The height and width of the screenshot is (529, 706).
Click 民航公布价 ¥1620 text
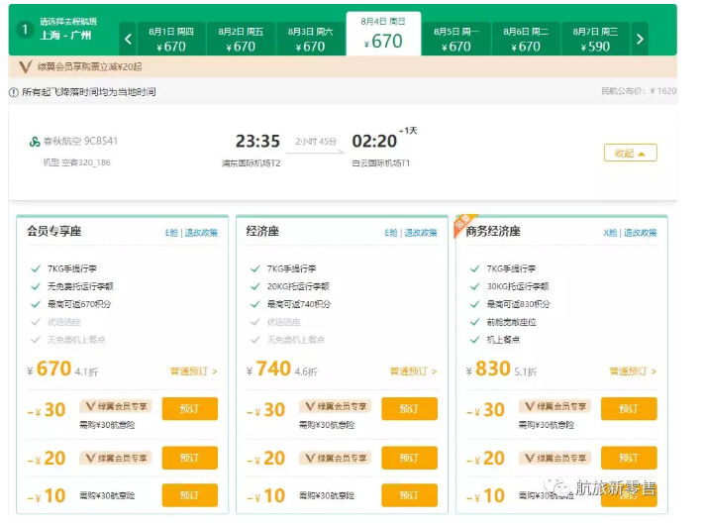tap(639, 91)
